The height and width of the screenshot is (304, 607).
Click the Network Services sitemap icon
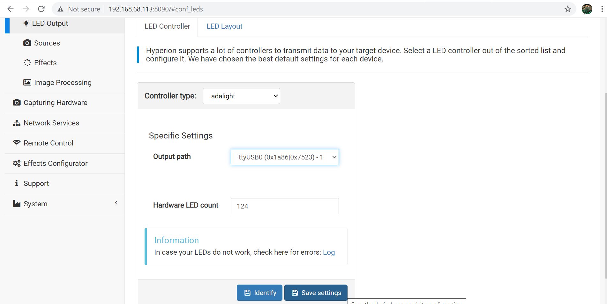(x=17, y=123)
